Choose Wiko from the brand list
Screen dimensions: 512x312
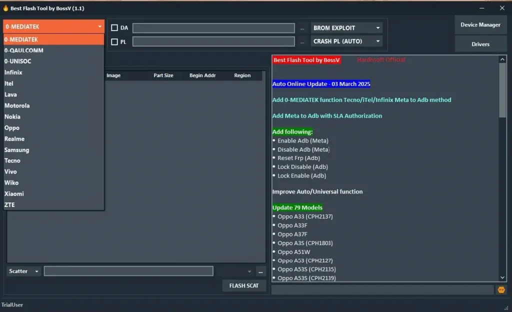click(x=53, y=182)
